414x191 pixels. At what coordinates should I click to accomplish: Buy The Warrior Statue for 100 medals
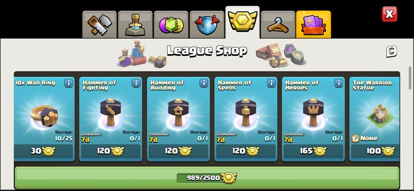pyautogui.click(x=375, y=151)
